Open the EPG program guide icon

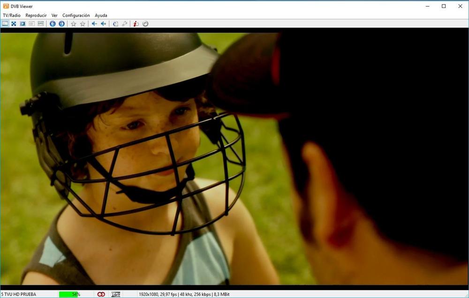[41, 24]
